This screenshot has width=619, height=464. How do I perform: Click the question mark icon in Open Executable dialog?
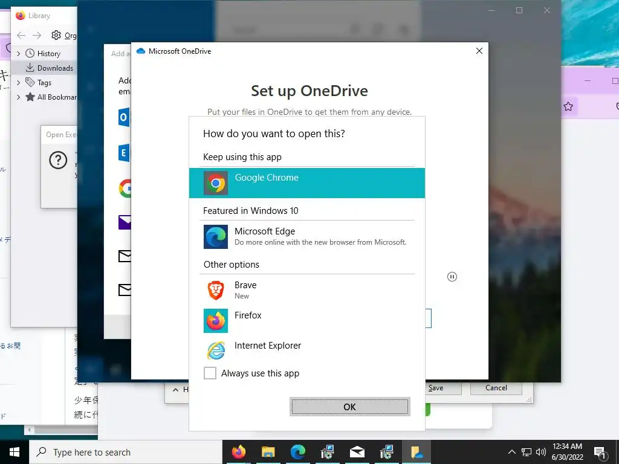coord(58,160)
